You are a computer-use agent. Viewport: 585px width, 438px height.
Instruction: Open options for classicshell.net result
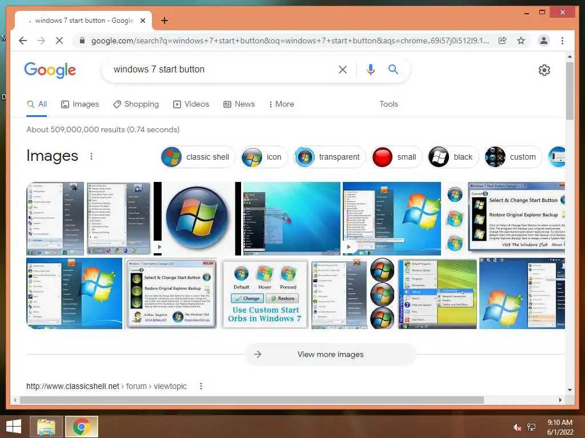(201, 386)
